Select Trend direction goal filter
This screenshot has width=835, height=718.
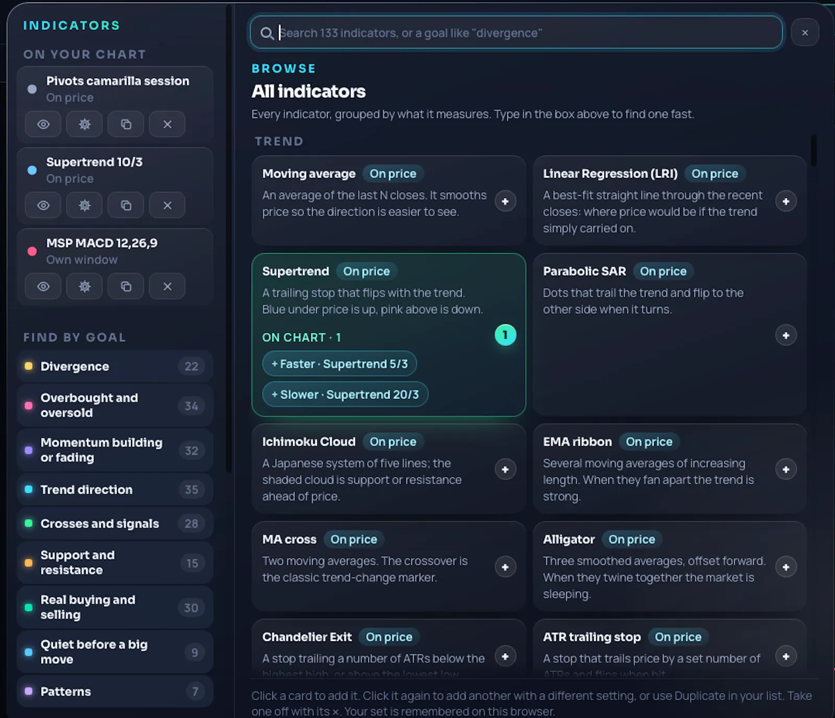coord(115,489)
